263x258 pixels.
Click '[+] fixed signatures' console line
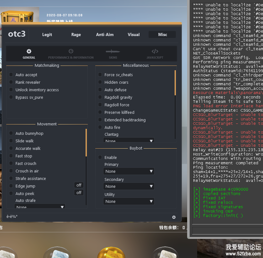[218, 207]
